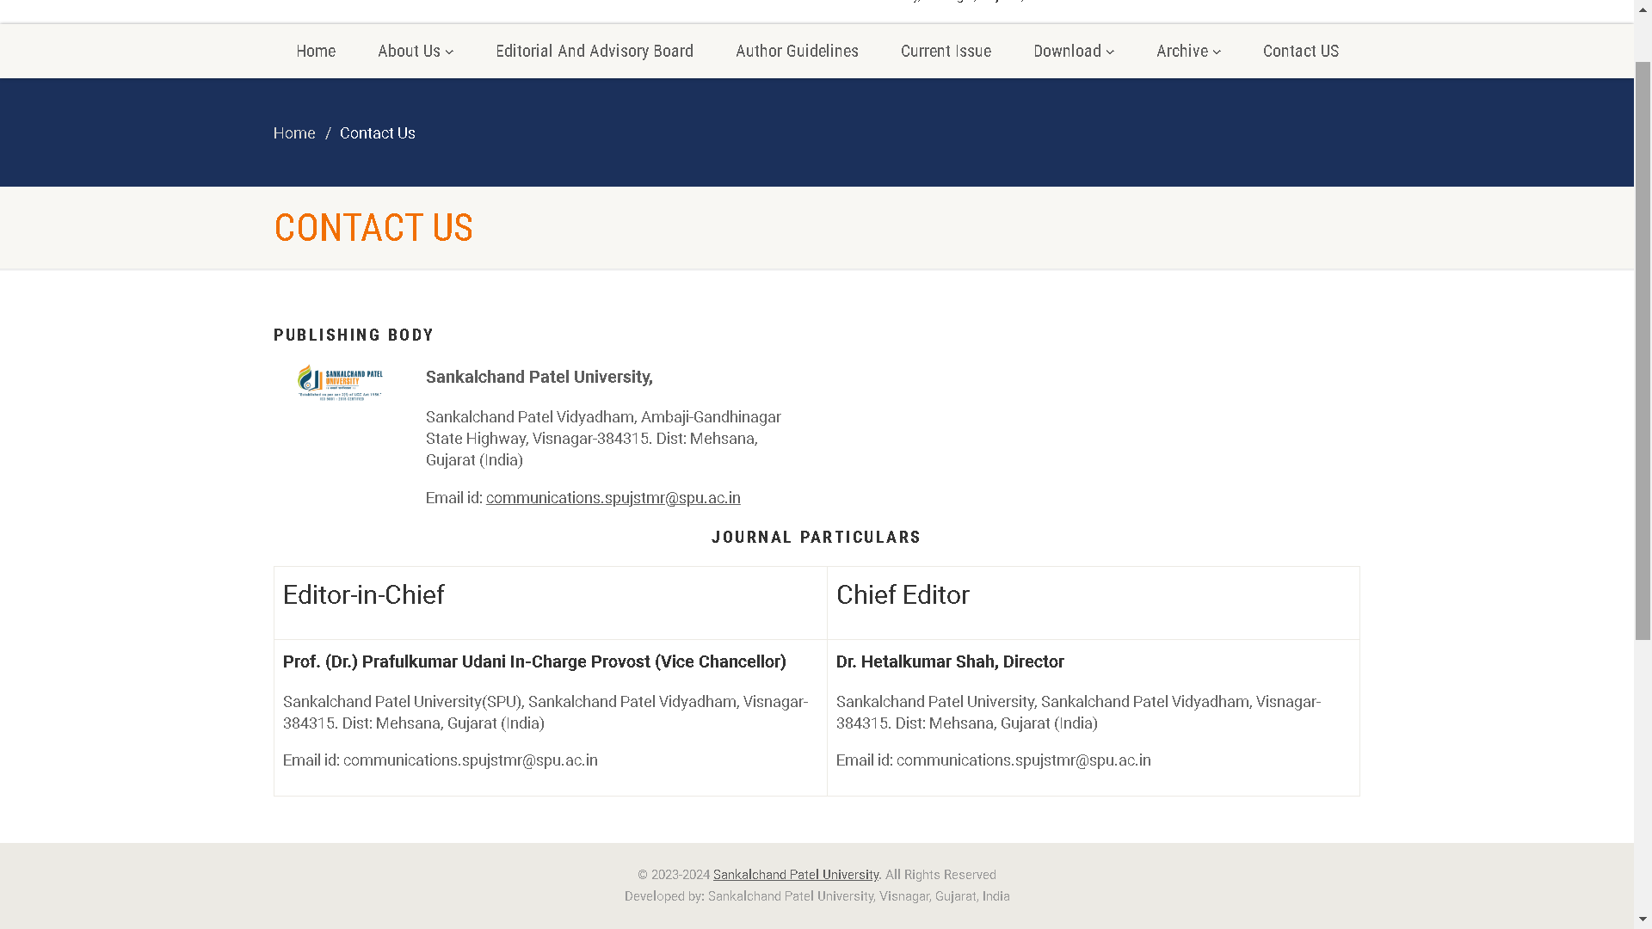This screenshot has height=929, width=1652.
Task: Go to Author Guidelines page
Action: [x=797, y=51]
